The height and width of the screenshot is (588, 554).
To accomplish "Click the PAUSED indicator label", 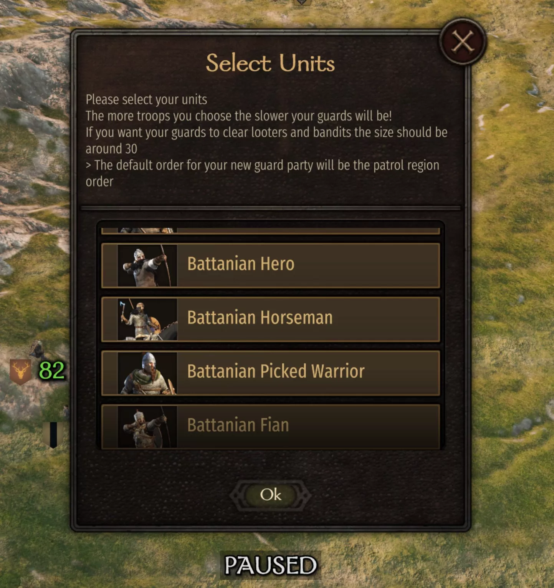I will click(x=270, y=565).
